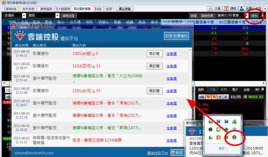Switch to the 籌碼K線 tab
The image size is (268, 157).
(11, 9)
